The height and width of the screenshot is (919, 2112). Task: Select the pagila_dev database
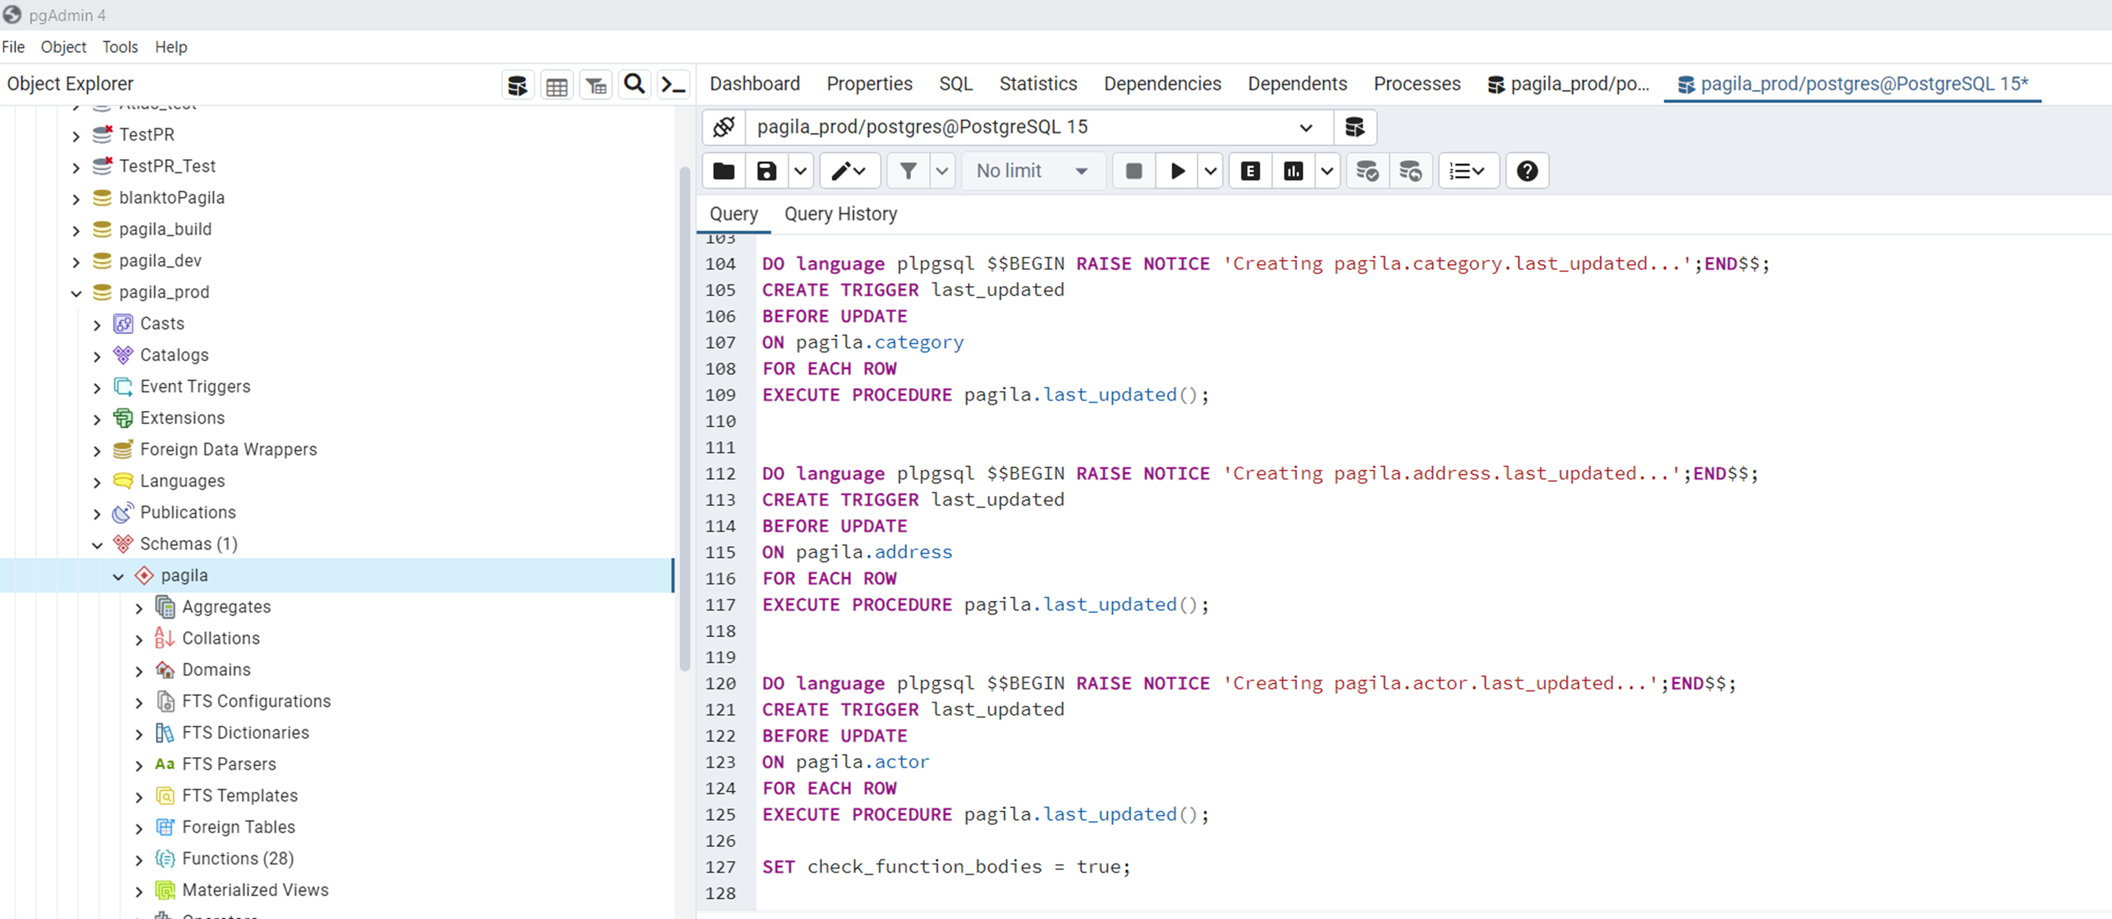(x=160, y=260)
